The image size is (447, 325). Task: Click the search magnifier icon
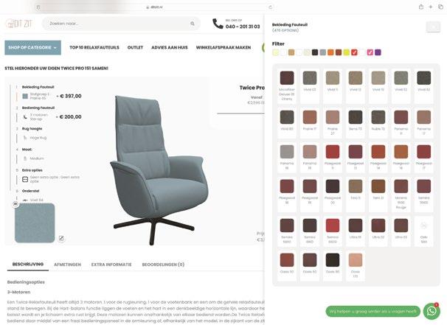(x=193, y=24)
